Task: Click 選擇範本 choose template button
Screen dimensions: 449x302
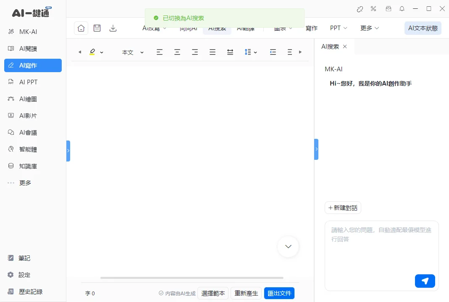Action: click(213, 293)
